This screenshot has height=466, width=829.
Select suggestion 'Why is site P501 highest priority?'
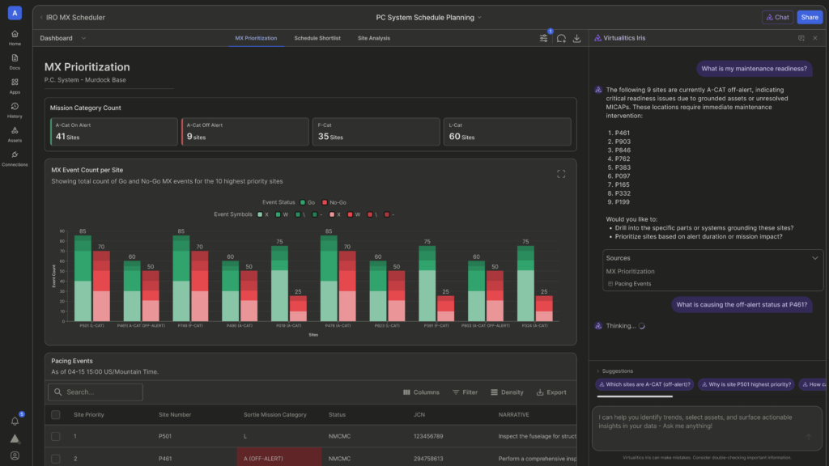pyautogui.click(x=746, y=384)
